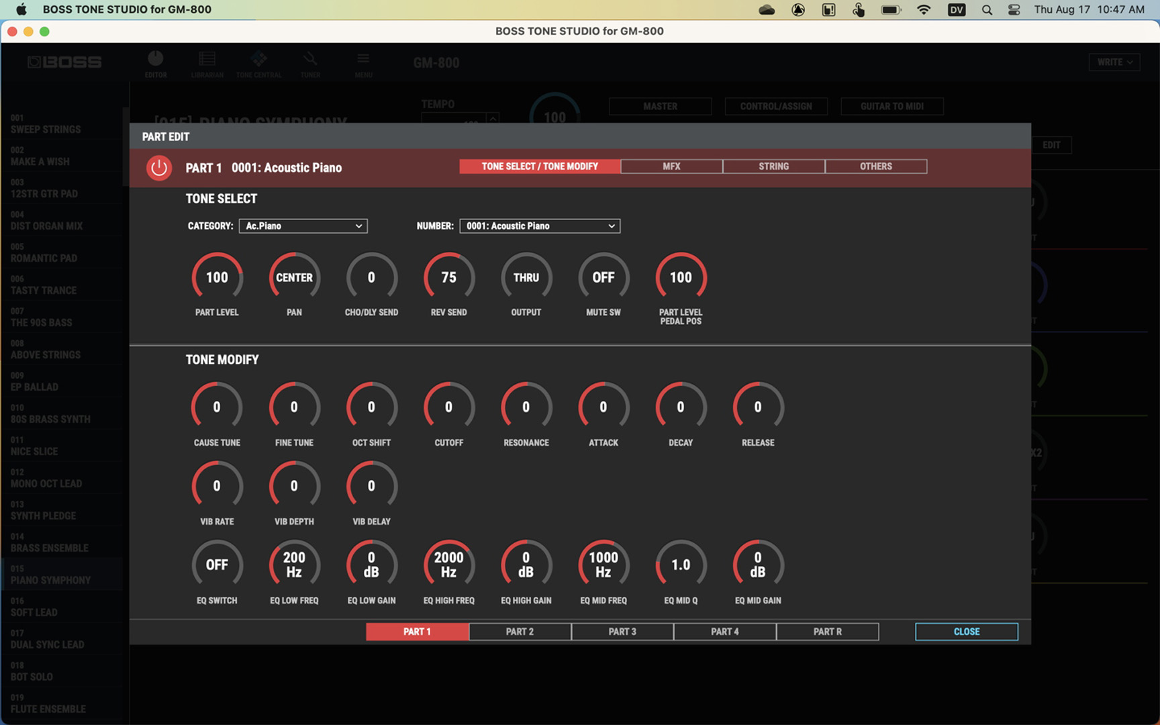Click the Part 1 power icon
The width and height of the screenshot is (1160, 725).
159,168
